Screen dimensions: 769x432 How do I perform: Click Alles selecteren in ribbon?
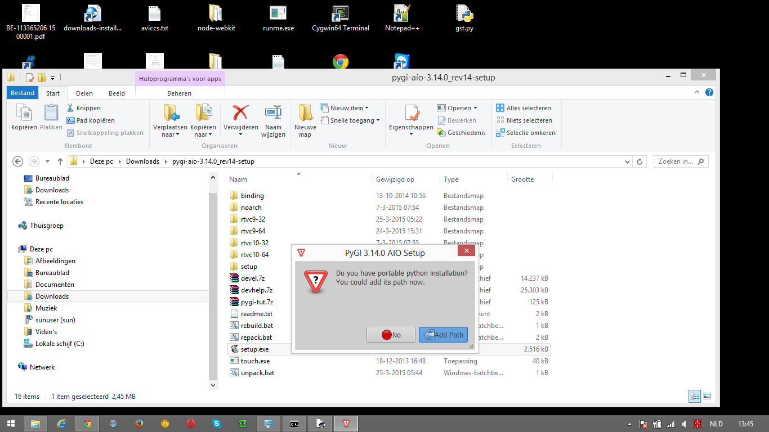524,108
